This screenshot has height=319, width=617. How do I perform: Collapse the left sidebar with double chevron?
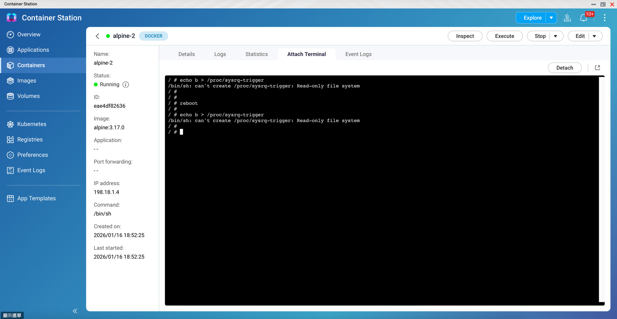(x=75, y=311)
